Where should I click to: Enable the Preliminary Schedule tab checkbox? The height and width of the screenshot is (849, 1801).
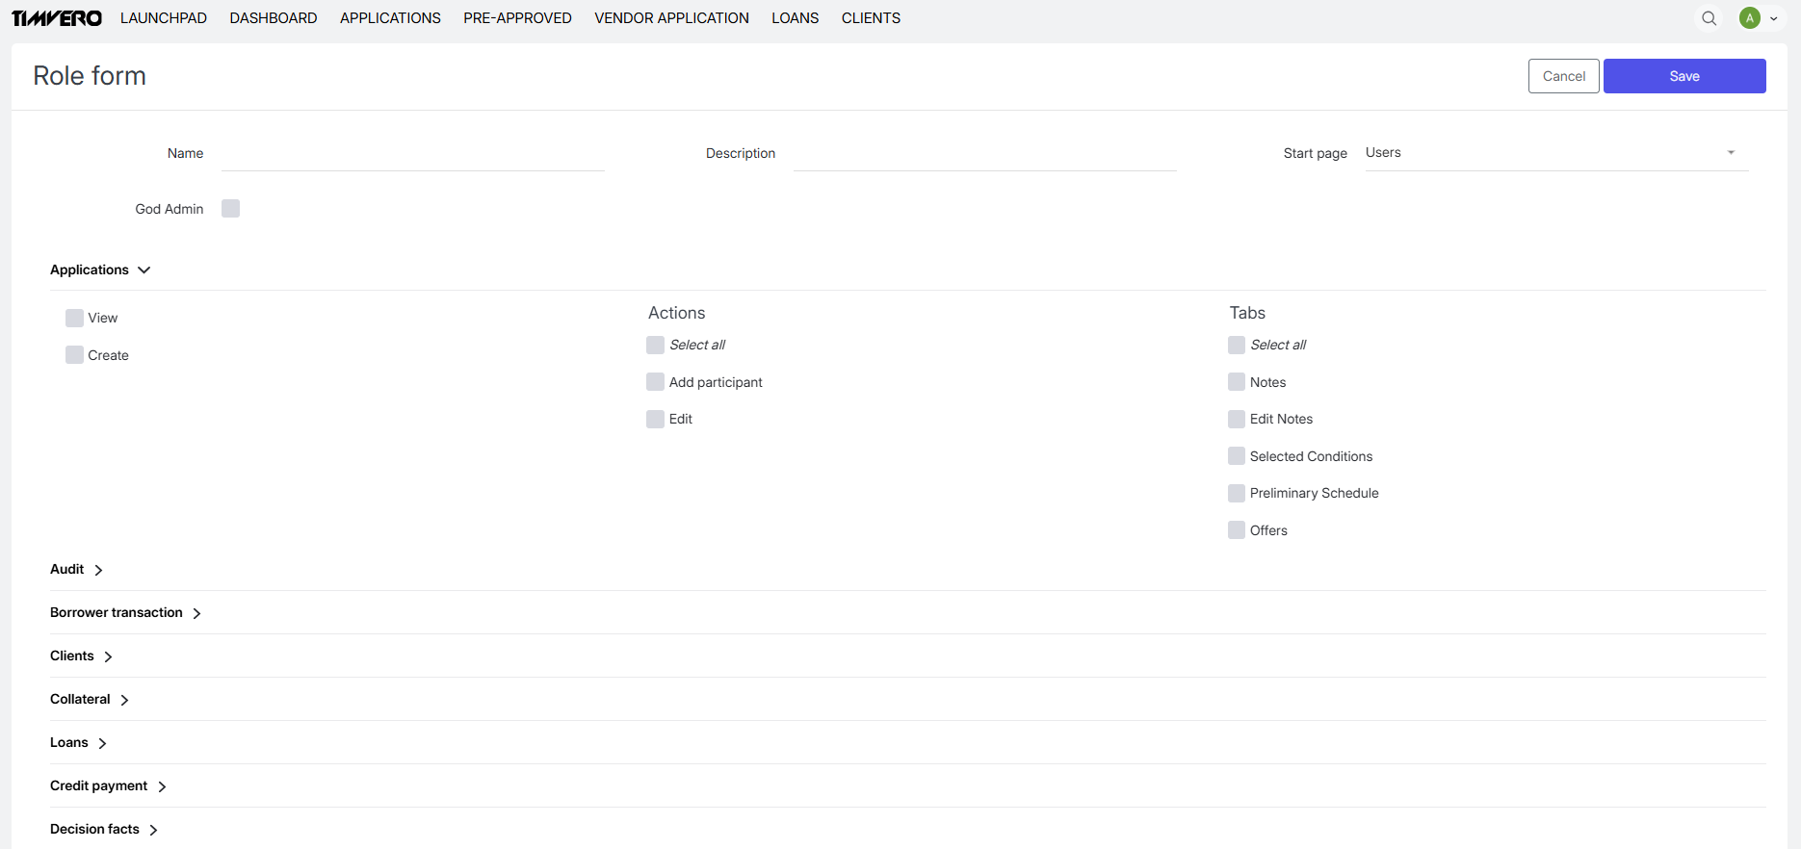pyautogui.click(x=1237, y=493)
